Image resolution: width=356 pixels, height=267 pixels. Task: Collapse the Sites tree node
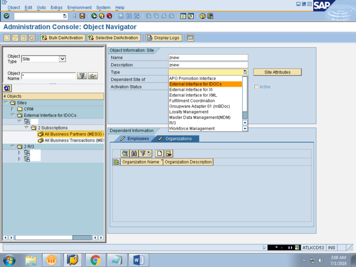click(6, 102)
